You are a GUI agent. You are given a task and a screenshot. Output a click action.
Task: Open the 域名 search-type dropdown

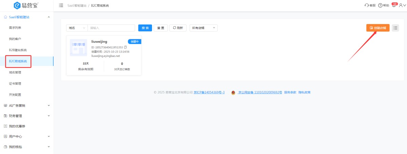(x=77, y=28)
